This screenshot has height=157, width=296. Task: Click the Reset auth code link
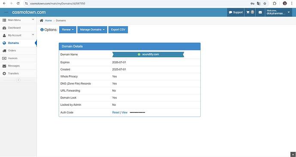(x=116, y=113)
